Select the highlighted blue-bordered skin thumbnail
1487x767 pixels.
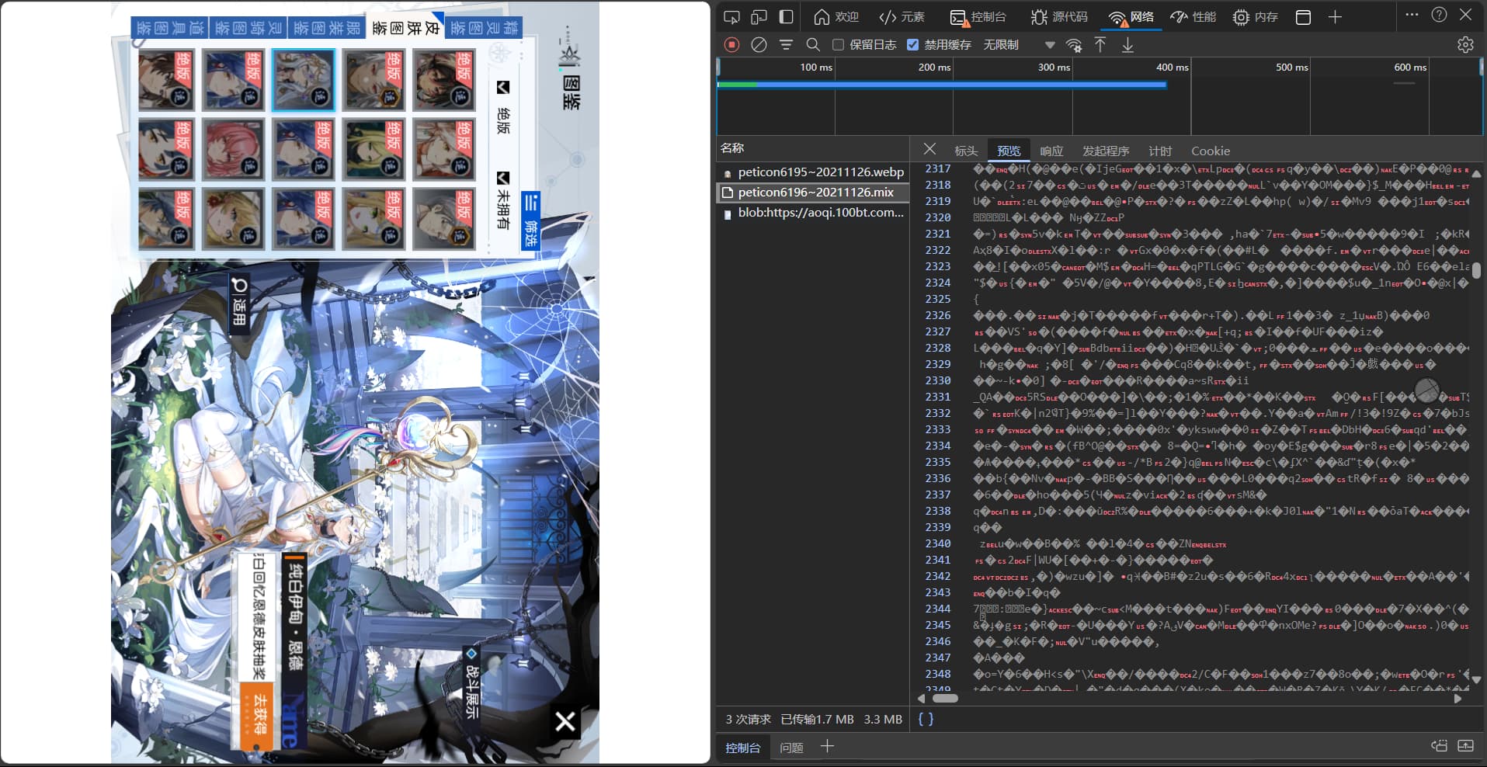(x=304, y=80)
